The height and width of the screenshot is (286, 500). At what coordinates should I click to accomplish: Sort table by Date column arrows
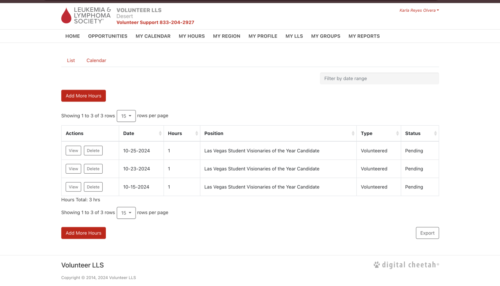point(160,133)
